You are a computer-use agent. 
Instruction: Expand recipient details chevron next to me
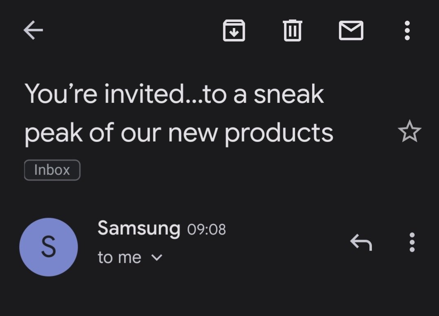pyautogui.click(x=157, y=257)
